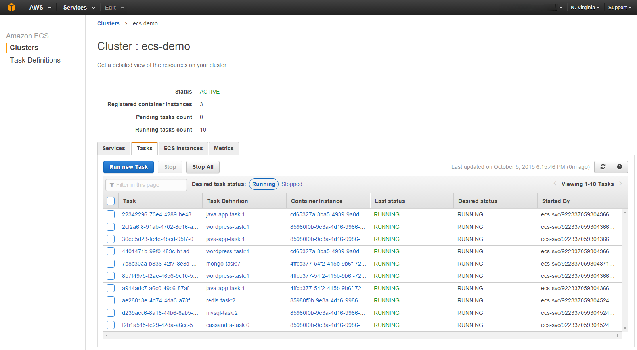Open the cassandra-task:6 definition link
637x350 pixels.
click(x=228, y=325)
